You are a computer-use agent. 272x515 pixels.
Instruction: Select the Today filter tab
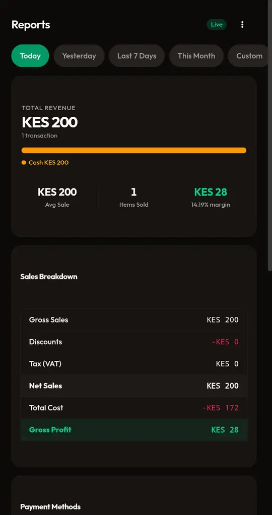coord(30,56)
